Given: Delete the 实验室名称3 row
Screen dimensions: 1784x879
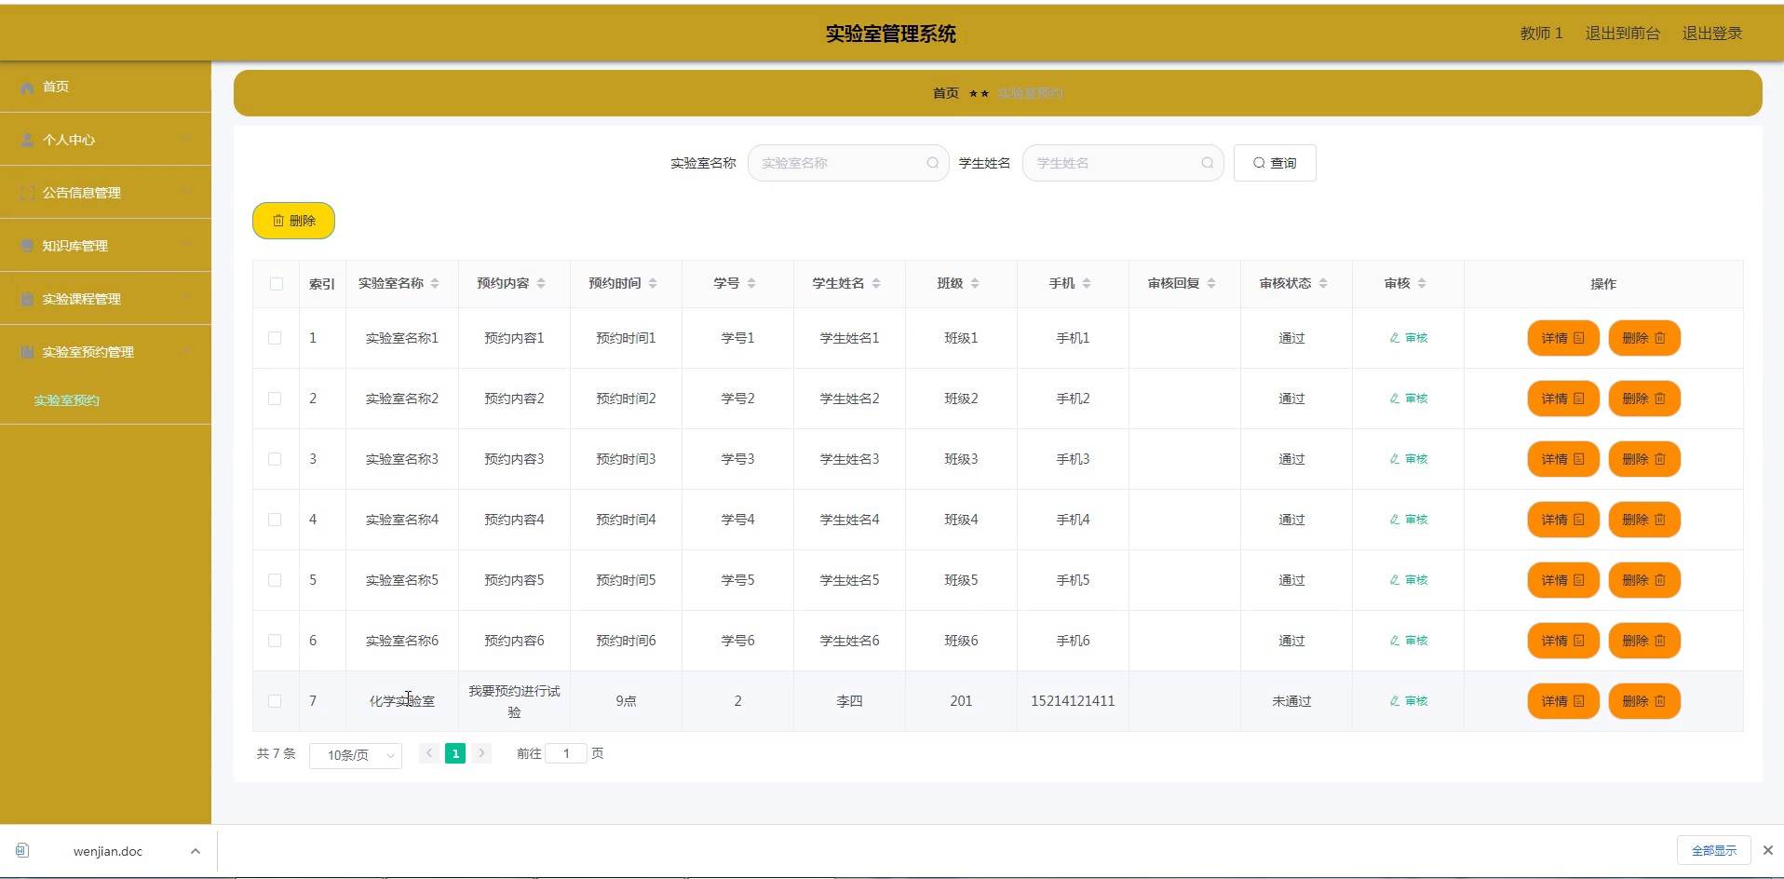Looking at the screenshot, I should 1644,459.
